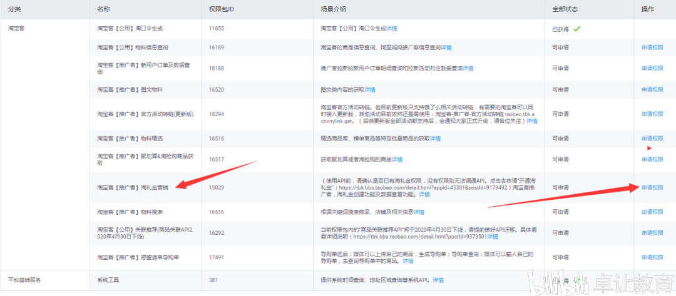Click the name 系统工具
Image resolution: width=676 pixels, height=296 pixels.
point(108,280)
